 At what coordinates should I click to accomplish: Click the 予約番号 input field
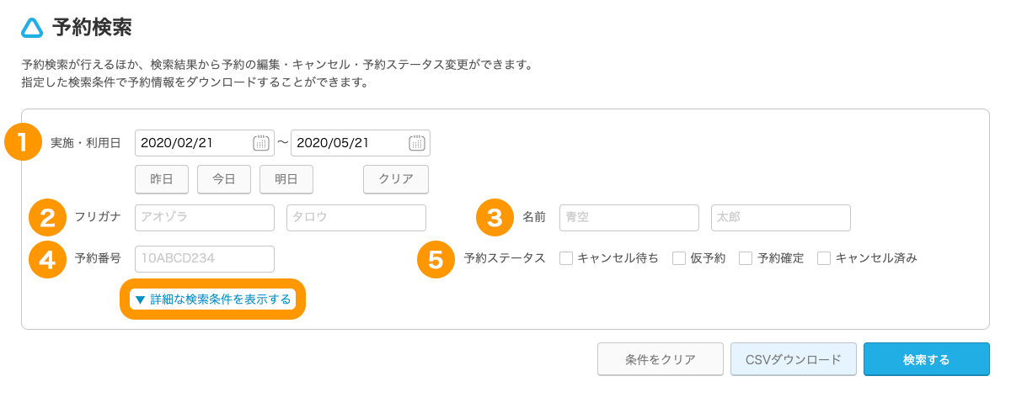[205, 258]
